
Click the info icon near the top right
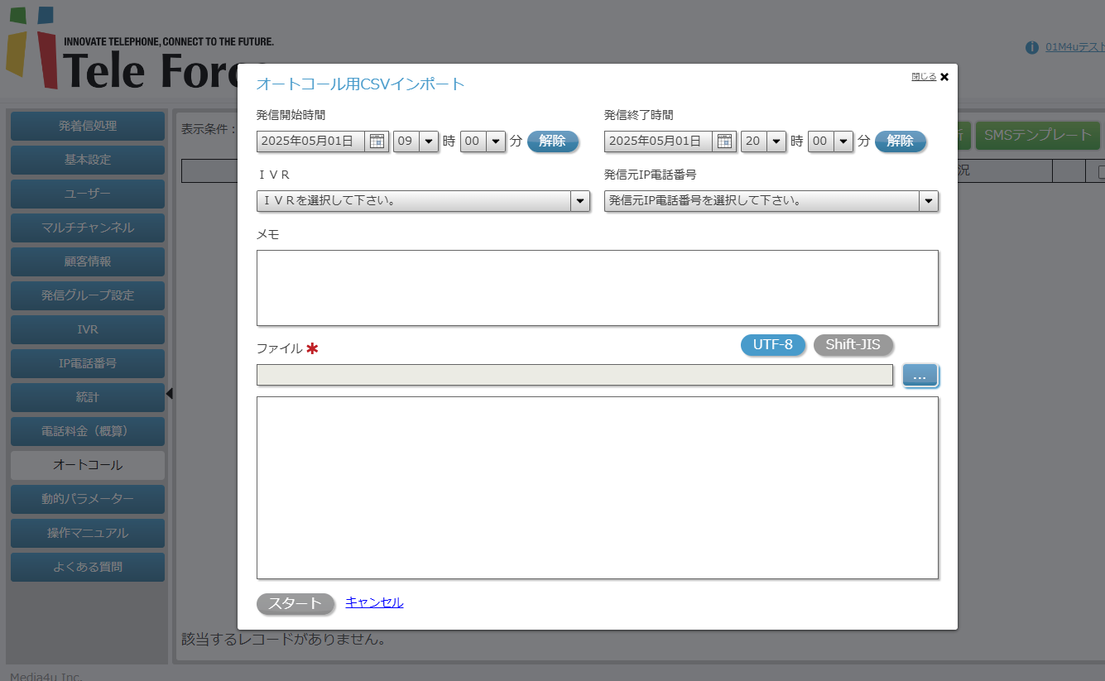click(x=1031, y=47)
